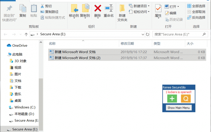Click the 复制 copy icon in ribbon
Viewport: 211px width, 132px height.
pyautogui.click(x=23, y=8)
